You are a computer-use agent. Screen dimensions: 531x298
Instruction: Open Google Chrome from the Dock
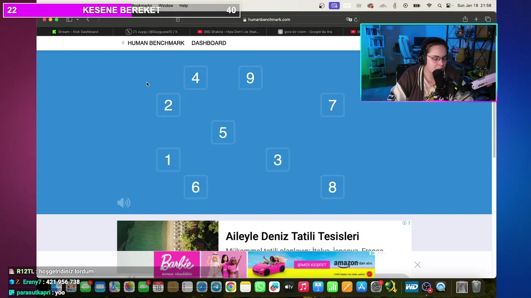pyautogui.click(x=231, y=287)
